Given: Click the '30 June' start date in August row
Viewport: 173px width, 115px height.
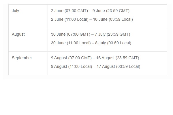Looking at the screenshot, I should [x=58, y=34].
